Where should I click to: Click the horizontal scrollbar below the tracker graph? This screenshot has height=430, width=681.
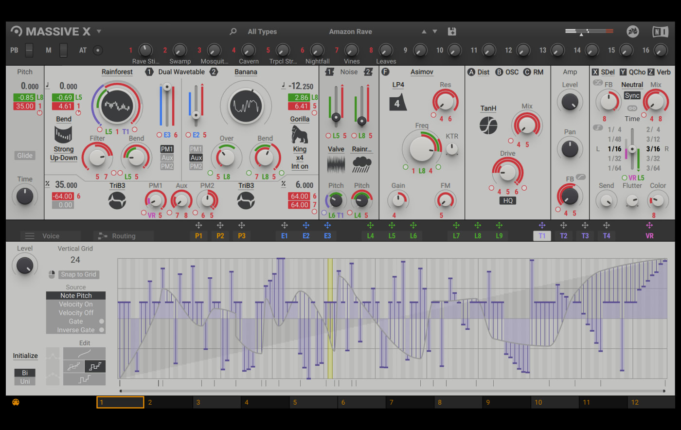point(392,391)
